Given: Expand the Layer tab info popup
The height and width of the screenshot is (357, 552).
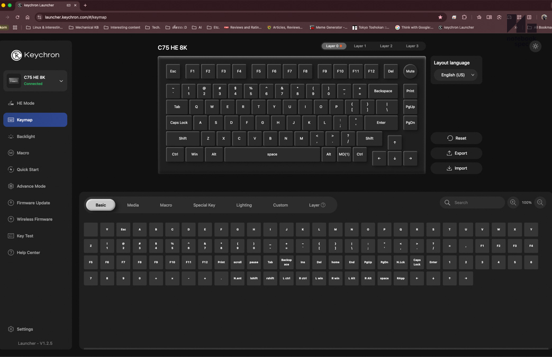Looking at the screenshot, I should point(323,205).
